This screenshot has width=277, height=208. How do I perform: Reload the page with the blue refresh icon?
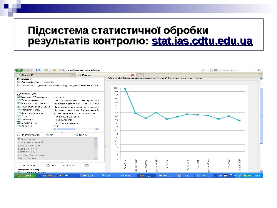tap(38, 70)
